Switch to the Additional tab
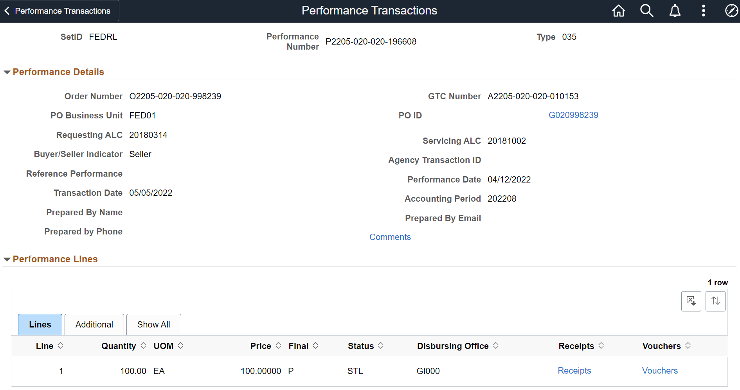Image resolution: width=740 pixels, height=390 pixels. pos(94,324)
